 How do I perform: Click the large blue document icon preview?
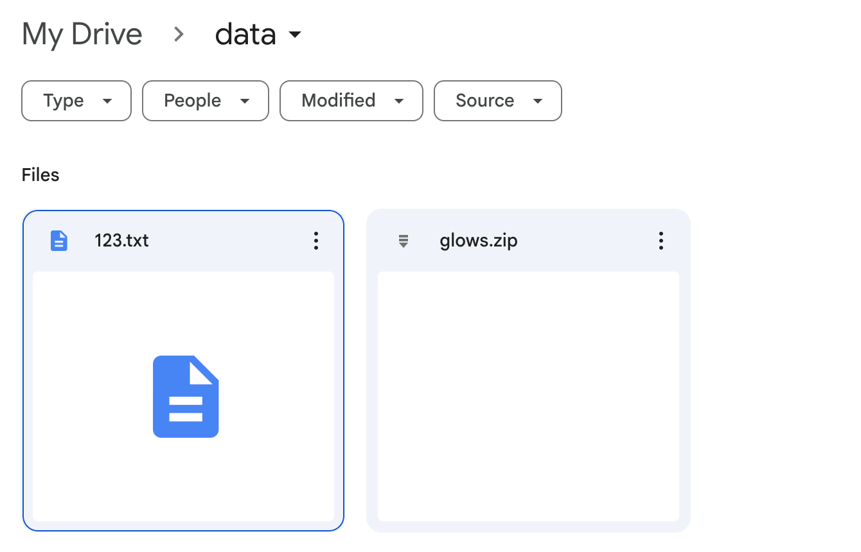coord(186,397)
